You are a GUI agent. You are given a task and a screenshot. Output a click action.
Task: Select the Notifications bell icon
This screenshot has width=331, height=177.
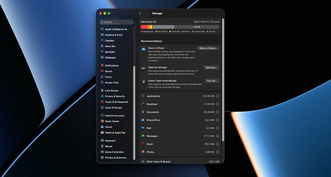tap(102, 66)
